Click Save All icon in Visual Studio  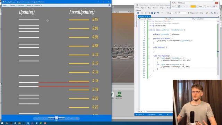coord(154,13)
